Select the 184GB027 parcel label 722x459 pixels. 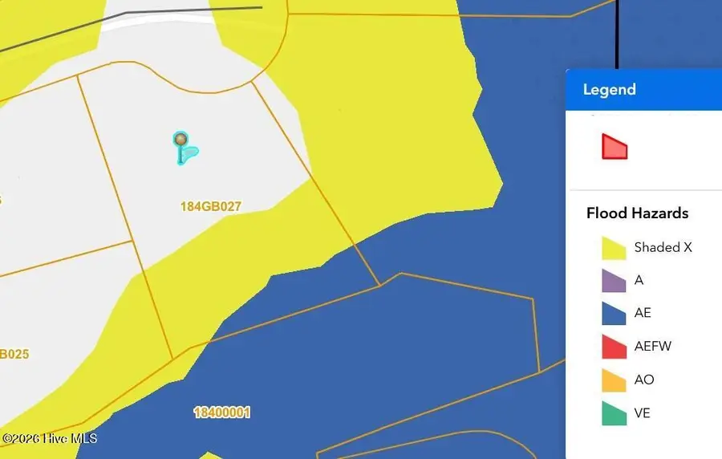211,206
